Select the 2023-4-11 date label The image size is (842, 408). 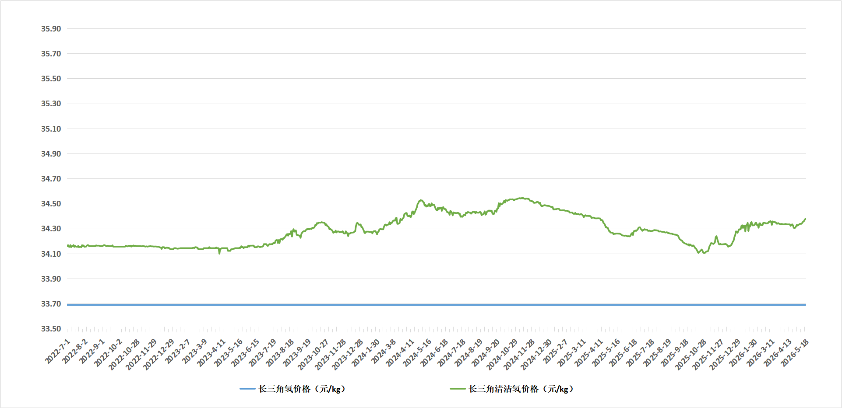pyautogui.click(x=211, y=353)
